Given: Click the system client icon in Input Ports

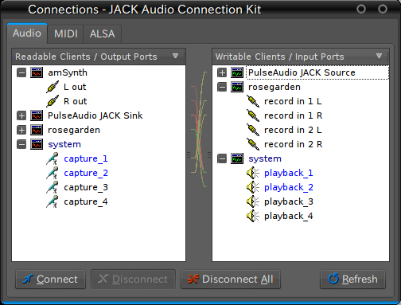Looking at the screenshot, I should 237,158.
